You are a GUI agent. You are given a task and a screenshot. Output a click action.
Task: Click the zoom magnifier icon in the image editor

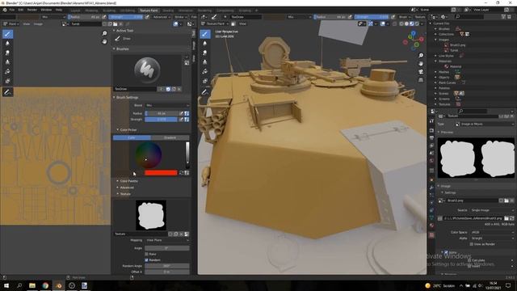click(x=104, y=34)
